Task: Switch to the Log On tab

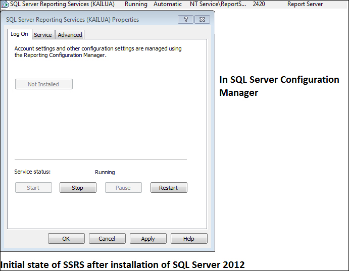Action: [x=19, y=34]
